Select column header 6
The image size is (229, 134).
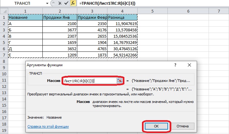188,11
